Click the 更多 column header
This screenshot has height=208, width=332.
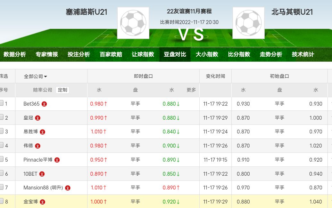coord(191,90)
